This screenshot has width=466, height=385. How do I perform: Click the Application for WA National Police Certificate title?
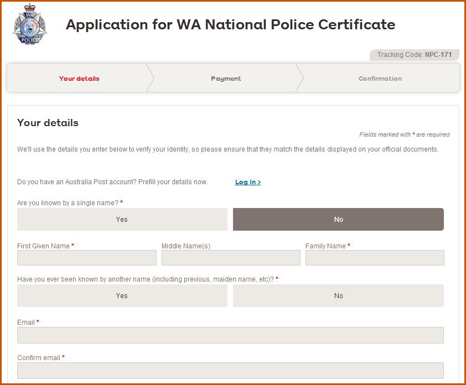[x=230, y=24]
